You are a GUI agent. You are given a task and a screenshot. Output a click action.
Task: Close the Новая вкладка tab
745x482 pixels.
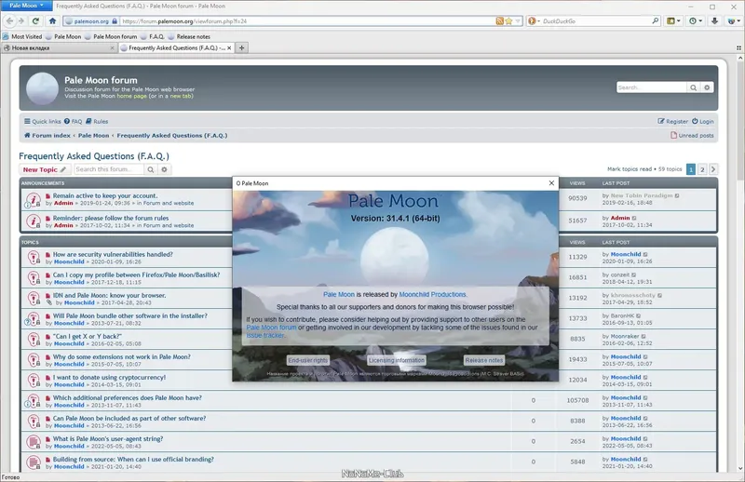point(112,48)
